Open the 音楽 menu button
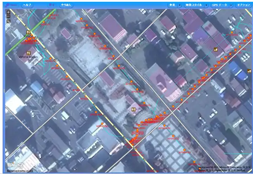Screen dimensions: 253x174 172,4
